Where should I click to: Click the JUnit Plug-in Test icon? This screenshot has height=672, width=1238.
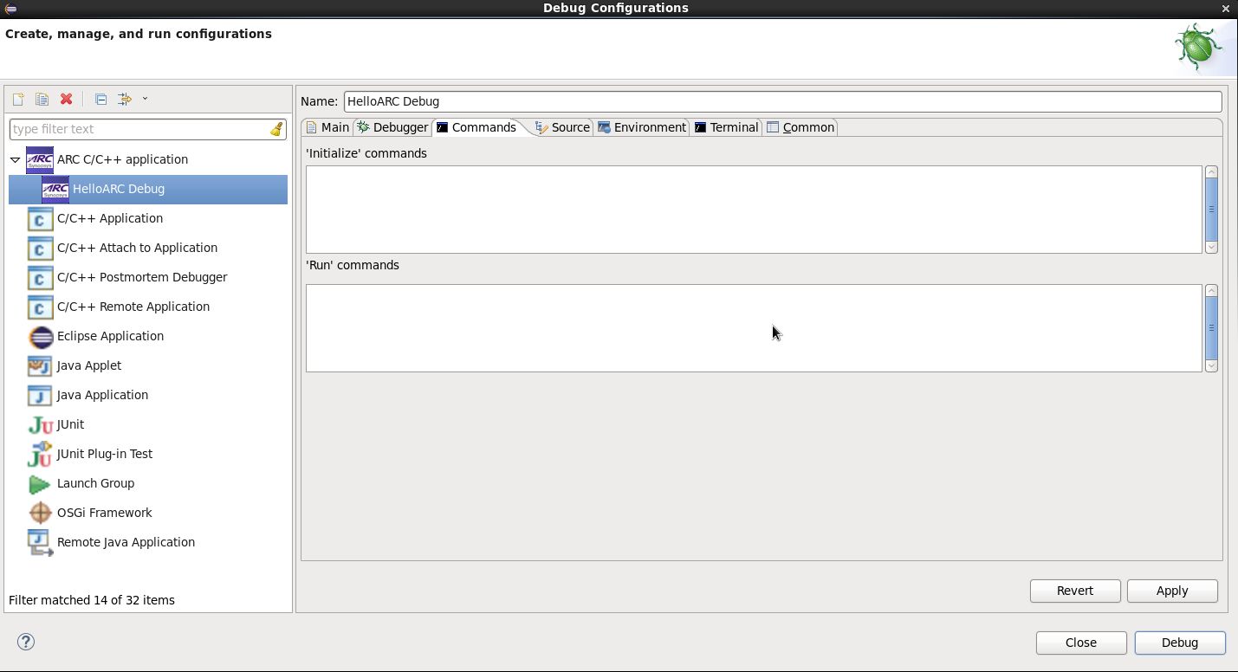40,454
